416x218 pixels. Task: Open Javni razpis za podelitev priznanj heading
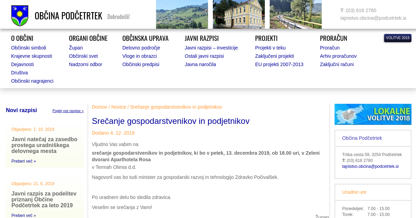pyautogui.click(x=44, y=199)
